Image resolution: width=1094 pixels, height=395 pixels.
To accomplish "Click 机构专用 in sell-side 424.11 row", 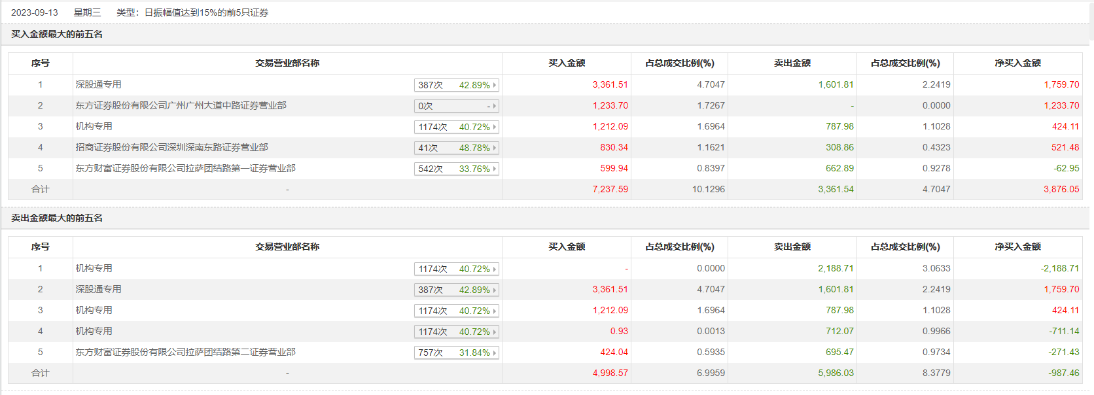I will [94, 310].
